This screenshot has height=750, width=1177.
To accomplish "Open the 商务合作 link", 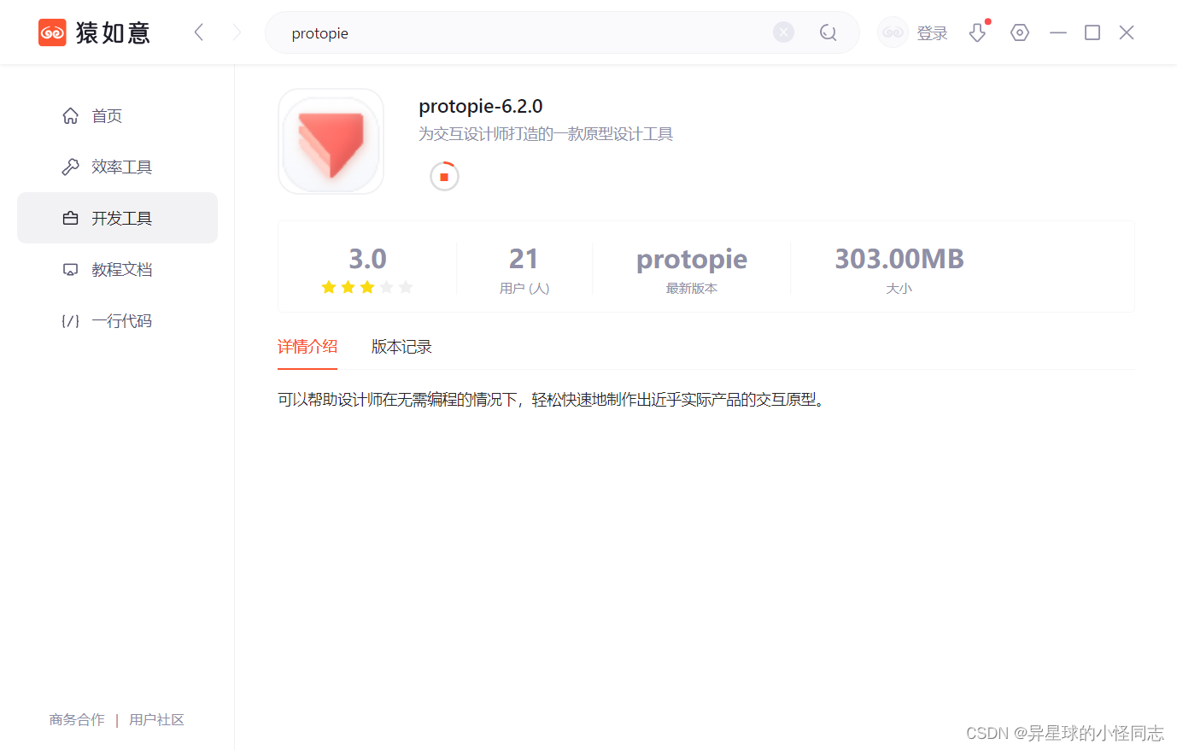I will coord(77,720).
